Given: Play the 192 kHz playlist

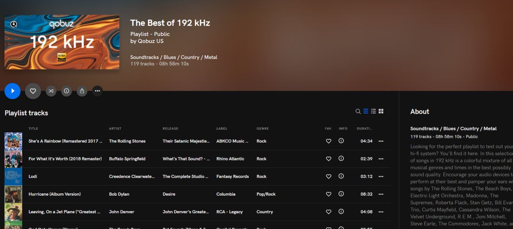Looking at the screenshot, I should pyautogui.click(x=13, y=91).
